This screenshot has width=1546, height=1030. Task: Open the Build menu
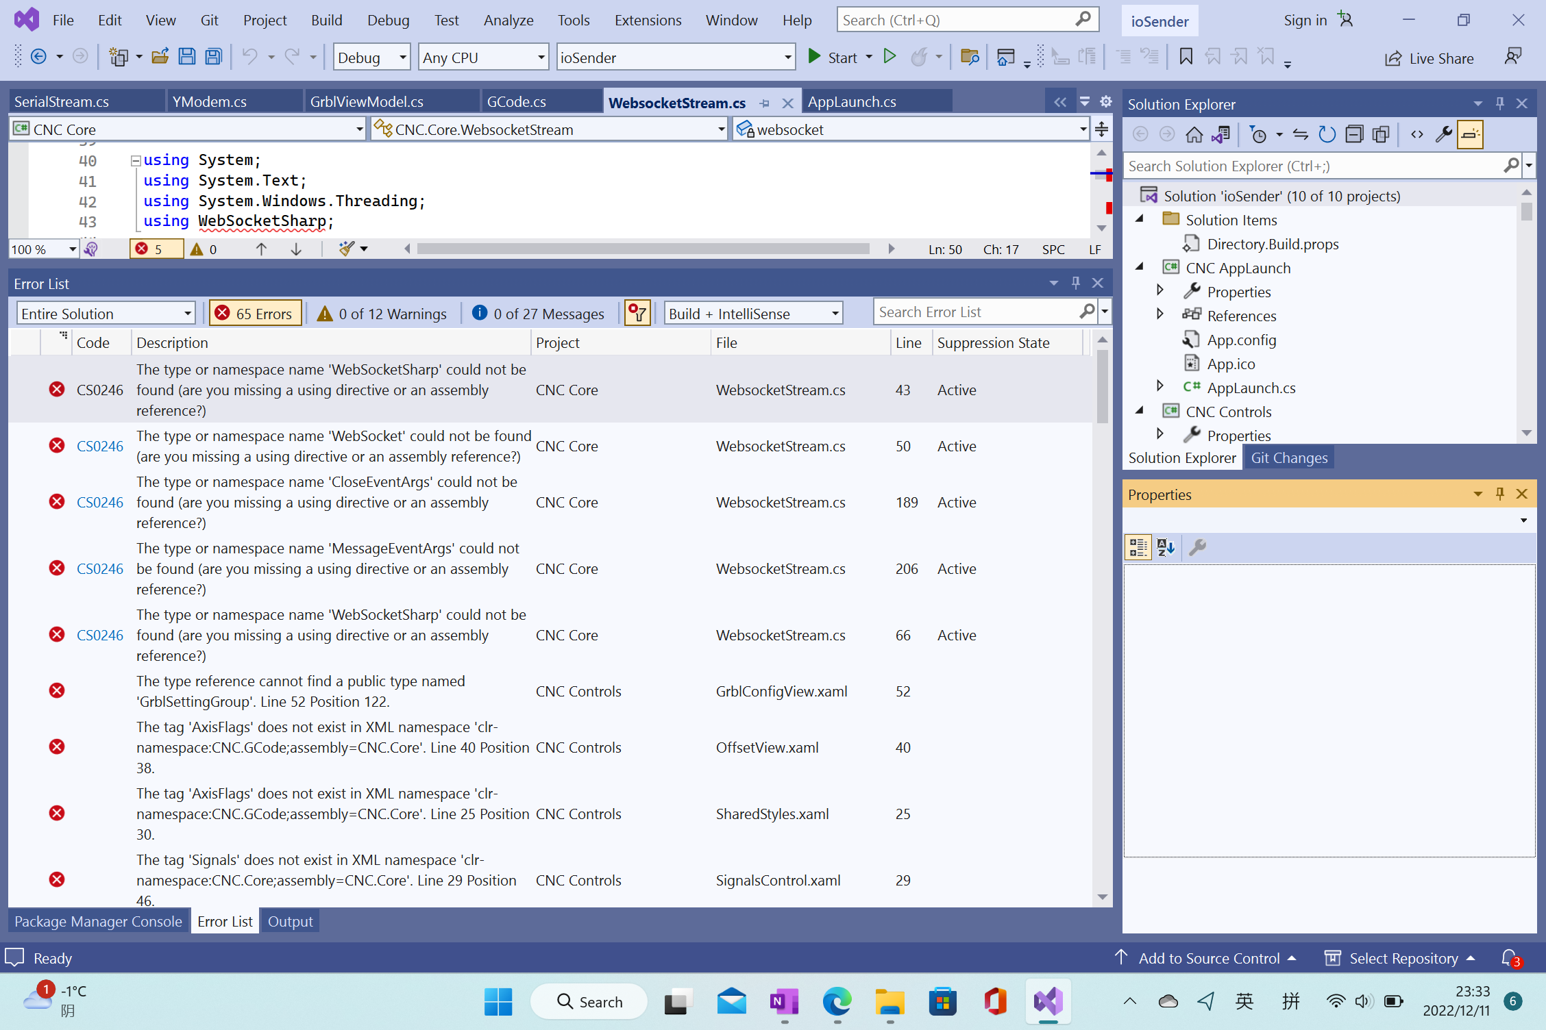[326, 20]
